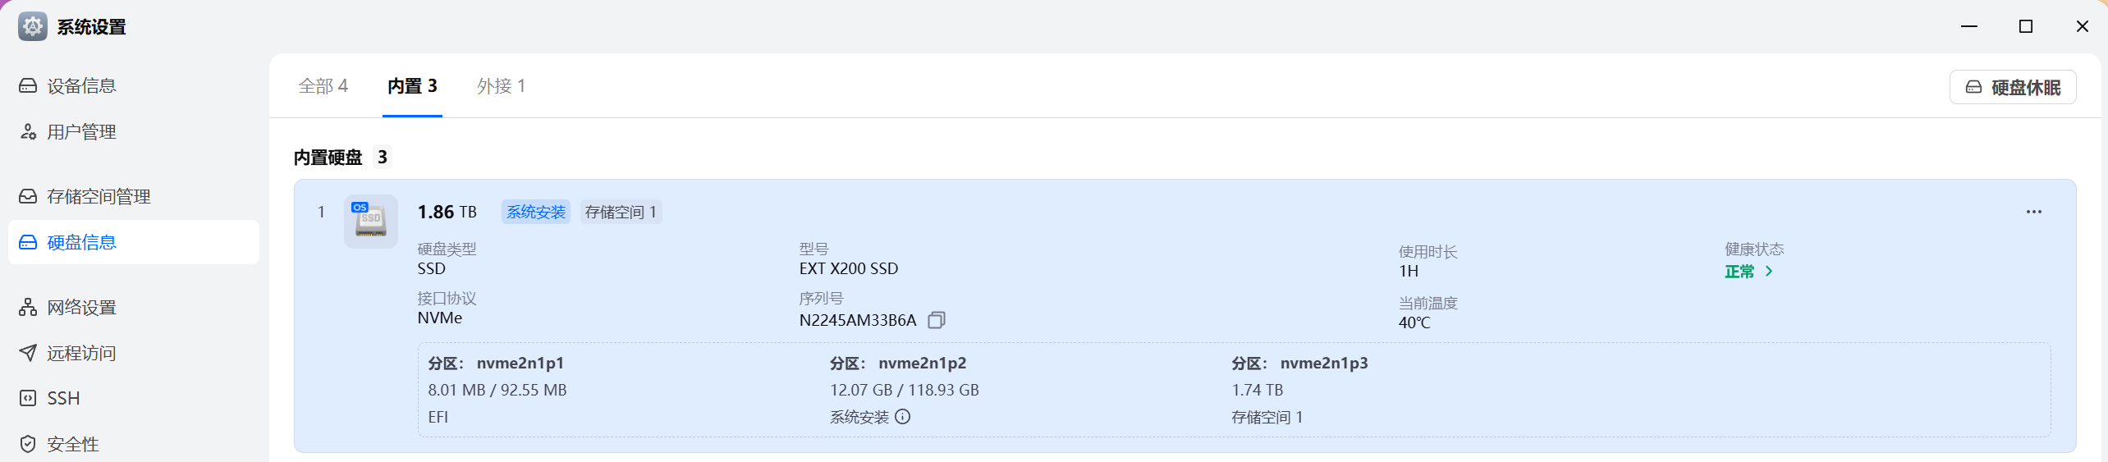
Task: Click the 系统安装 tag on disk 1
Action: click(536, 213)
